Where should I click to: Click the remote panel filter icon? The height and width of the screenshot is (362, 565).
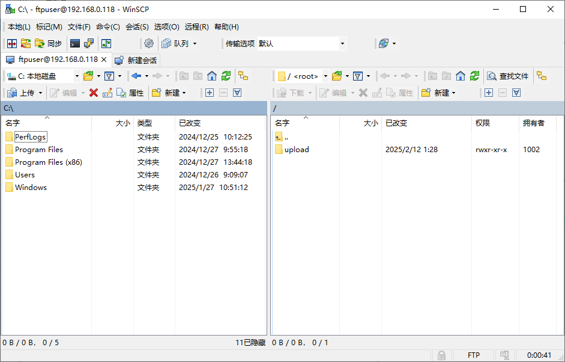(357, 76)
